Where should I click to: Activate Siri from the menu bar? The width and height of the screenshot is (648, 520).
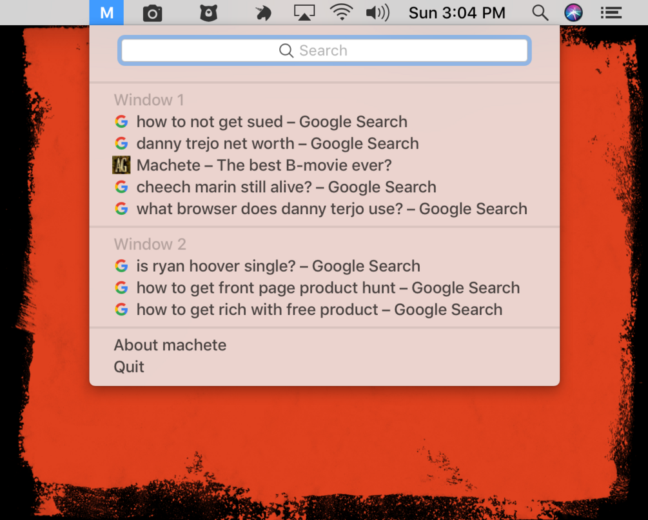click(x=574, y=13)
